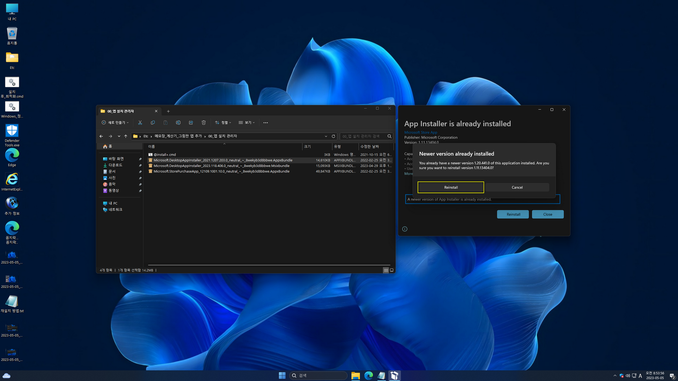Click the highlighted Reinstall button in the dialog
Viewport: 678px width, 381px height.
(x=451, y=187)
